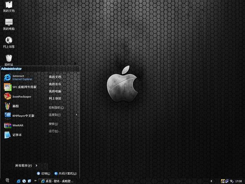Screen dimensions: 245x184
Task: Launch IconPackager from Start menu
Action: pyautogui.click(x=18, y=97)
